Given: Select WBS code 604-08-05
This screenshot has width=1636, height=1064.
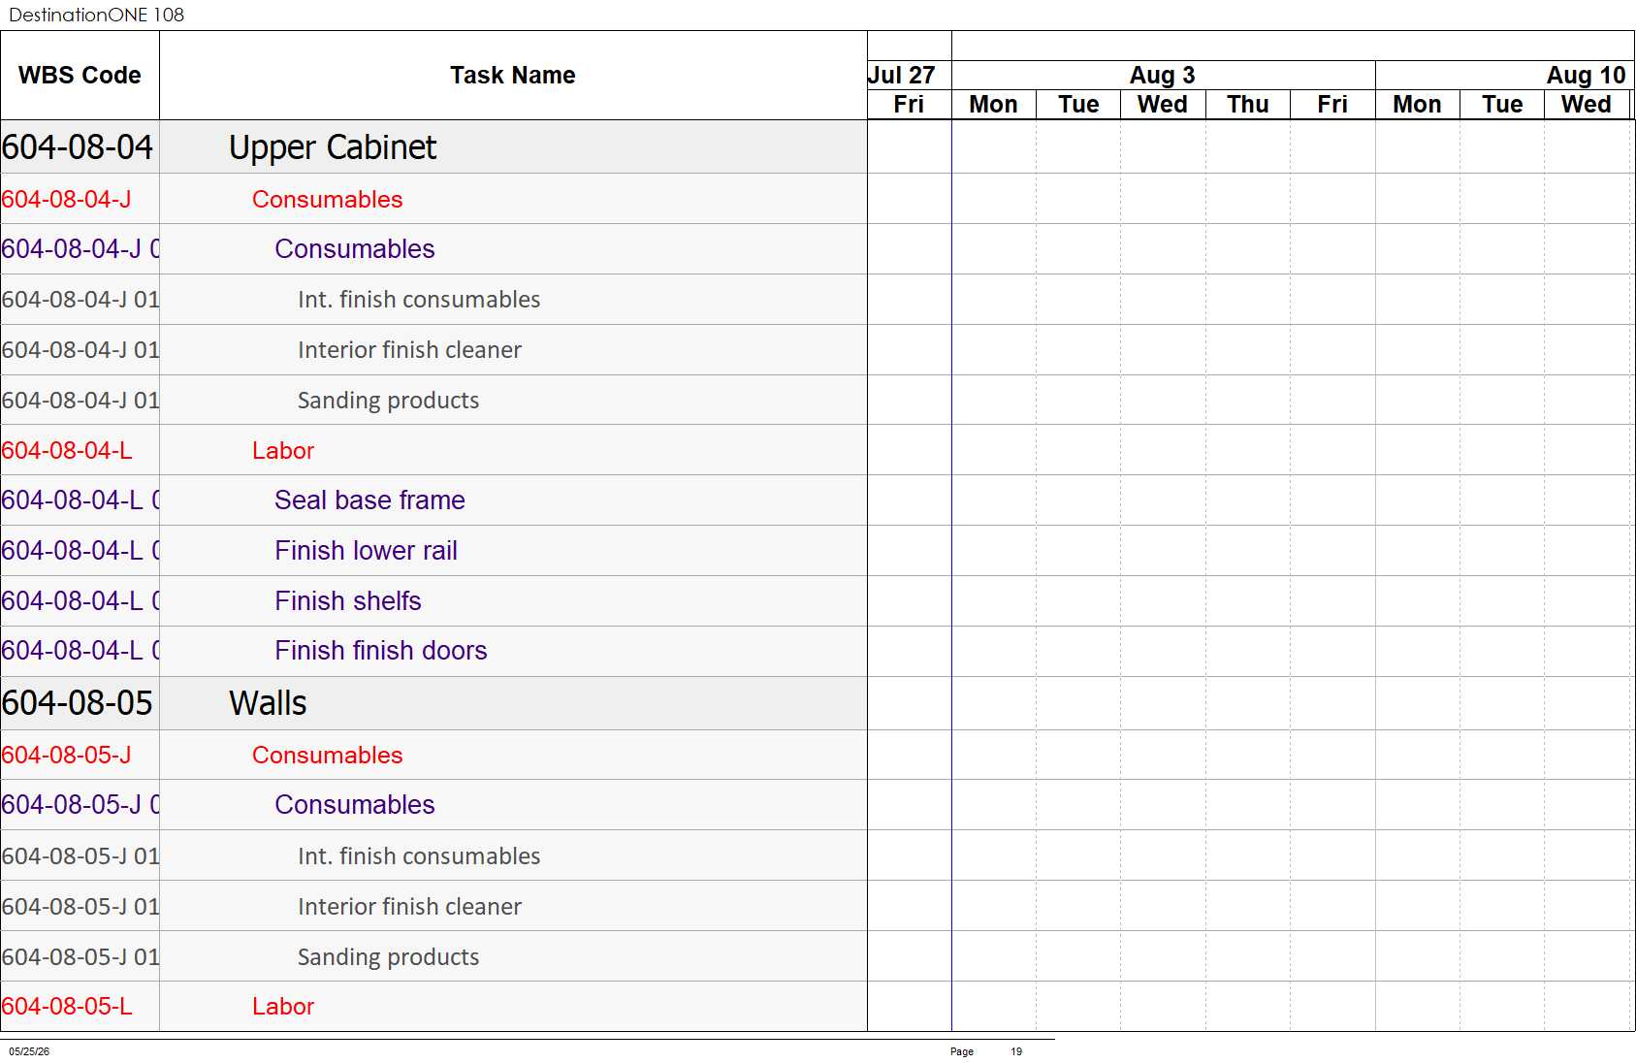Looking at the screenshot, I should point(78,703).
